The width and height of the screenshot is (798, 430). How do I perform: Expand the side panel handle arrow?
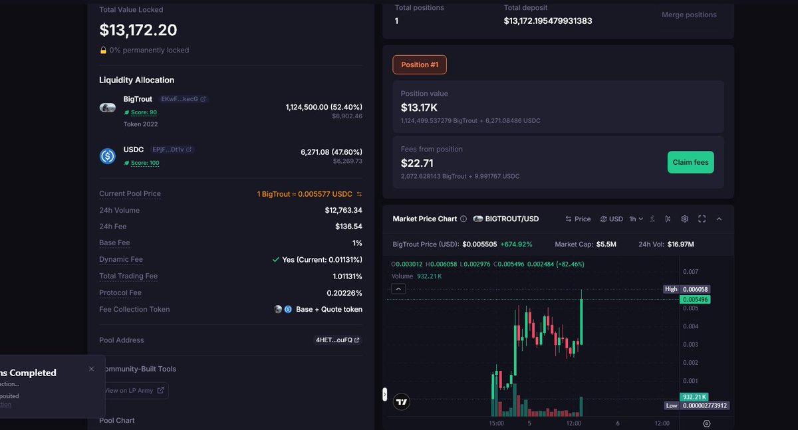(x=384, y=394)
